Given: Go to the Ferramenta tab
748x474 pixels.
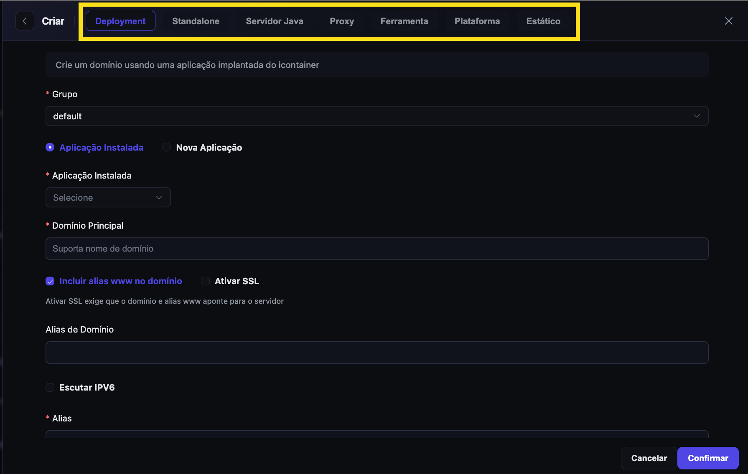Looking at the screenshot, I should pos(404,21).
